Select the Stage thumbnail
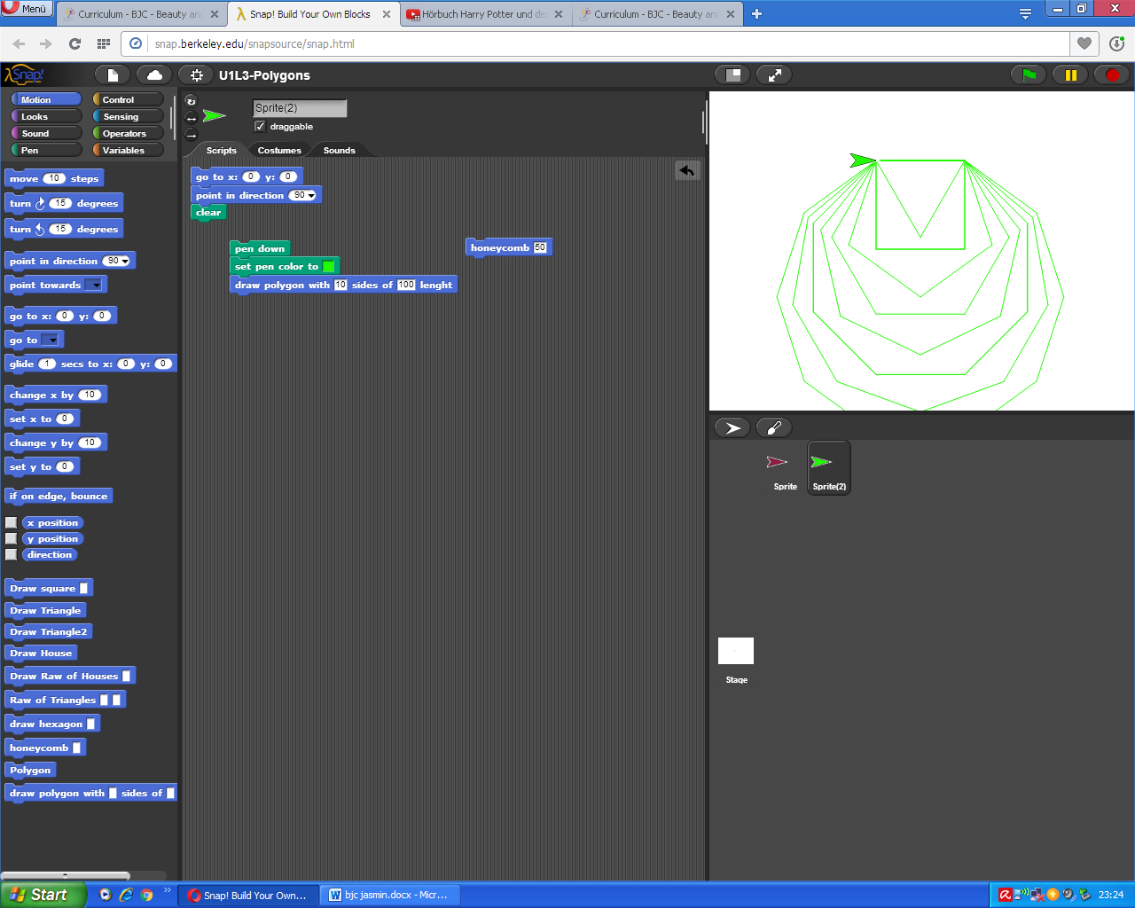 tap(736, 660)
